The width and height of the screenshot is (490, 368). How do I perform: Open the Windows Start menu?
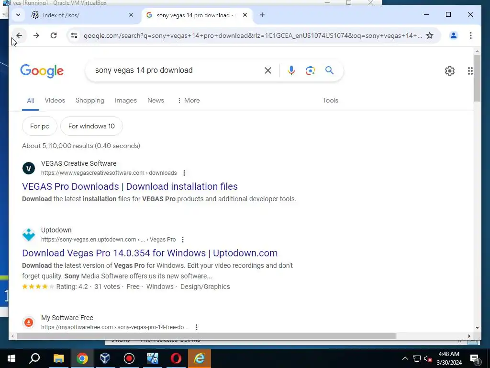pyautogui.click(x=11, y=358)
